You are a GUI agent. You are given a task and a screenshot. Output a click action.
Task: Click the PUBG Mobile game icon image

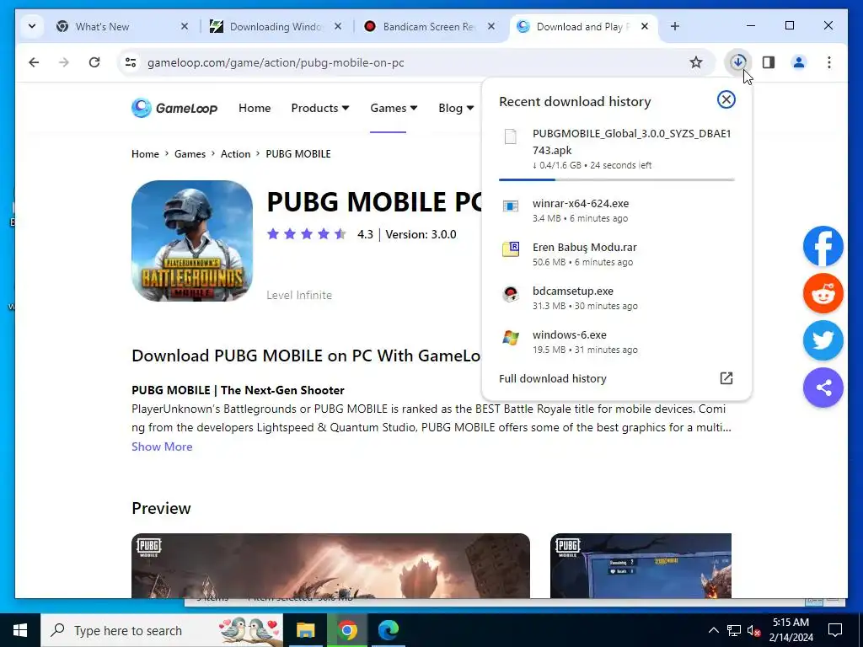(x=192, y=241)
